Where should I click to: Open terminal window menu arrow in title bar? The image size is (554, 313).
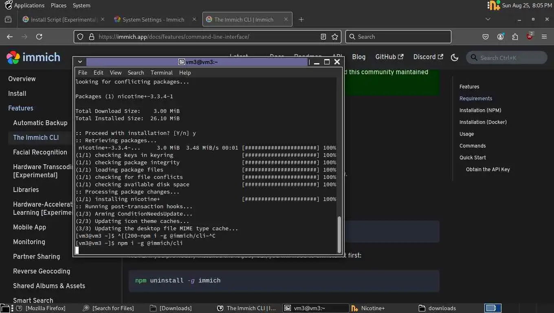80,62
